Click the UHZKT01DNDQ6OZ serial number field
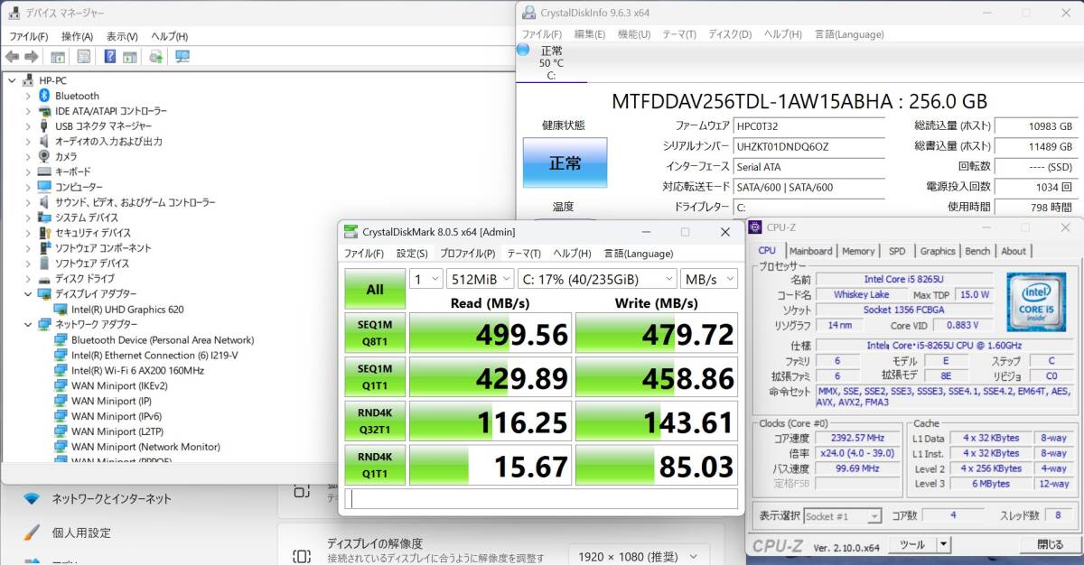This screenshot has width=1084, height=565. click(808, 146)
